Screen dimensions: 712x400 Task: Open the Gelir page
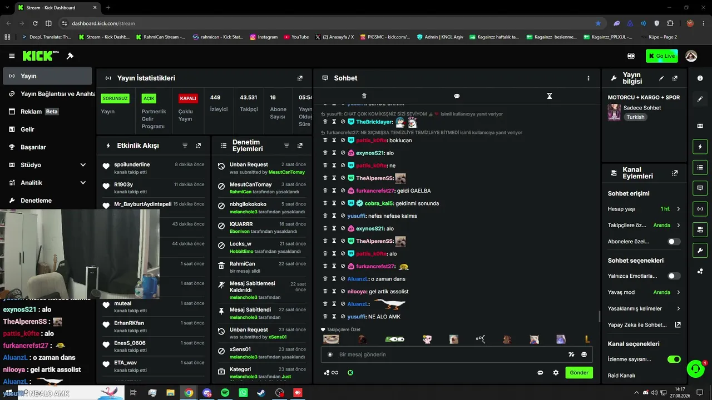point(47,129)
